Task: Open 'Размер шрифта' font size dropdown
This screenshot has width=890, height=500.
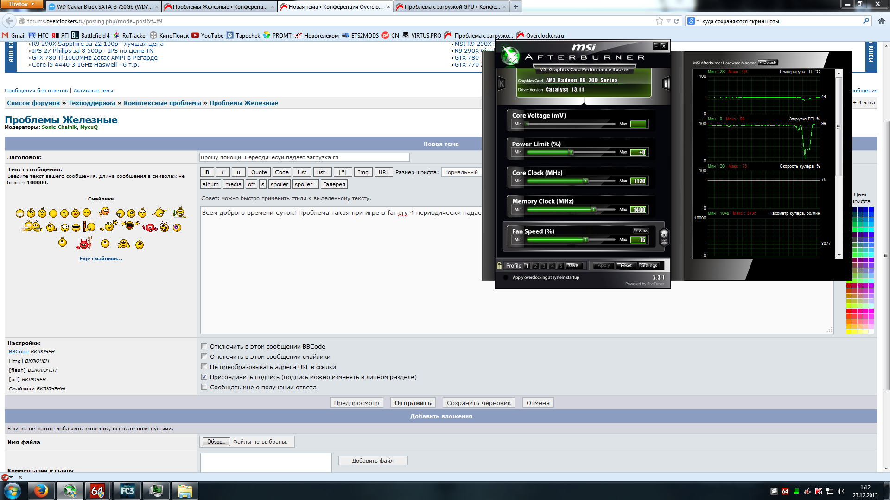Action: click(461, 172)
